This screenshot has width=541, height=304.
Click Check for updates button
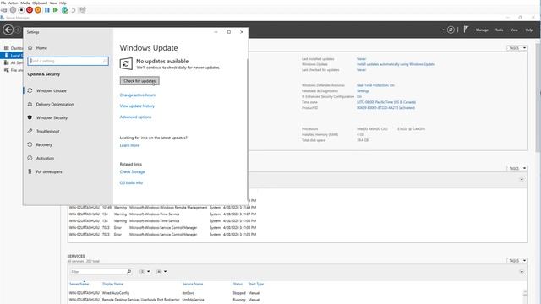(139, 81)
